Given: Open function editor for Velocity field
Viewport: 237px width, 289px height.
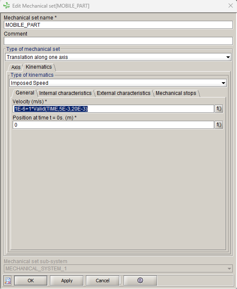Looking at the screenshot, I should [219, 109].
